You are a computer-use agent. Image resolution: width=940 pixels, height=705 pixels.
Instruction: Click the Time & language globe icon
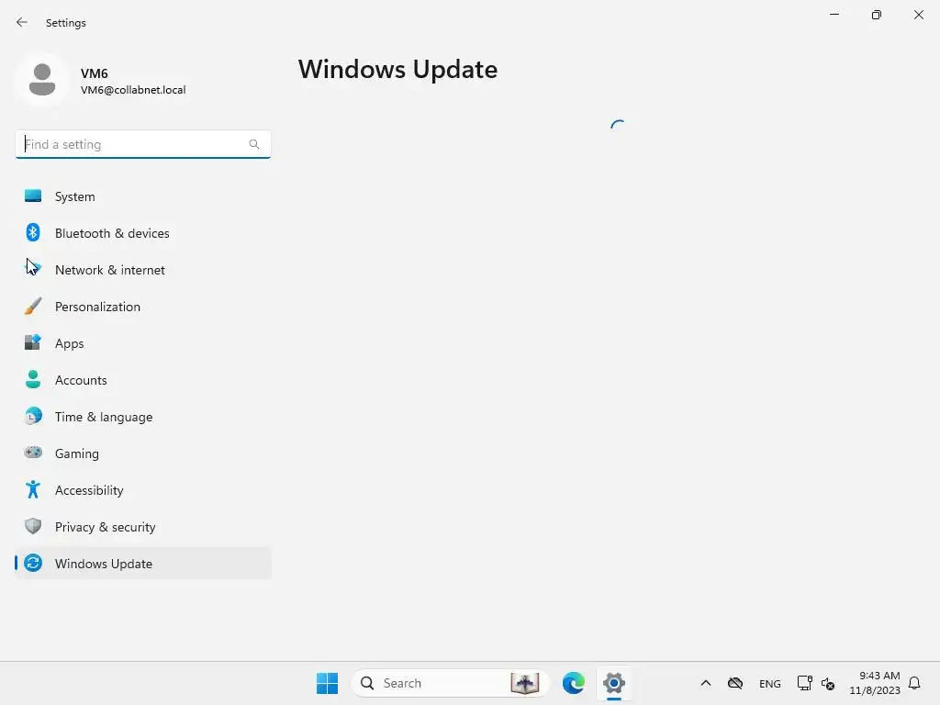coord(33,416)
